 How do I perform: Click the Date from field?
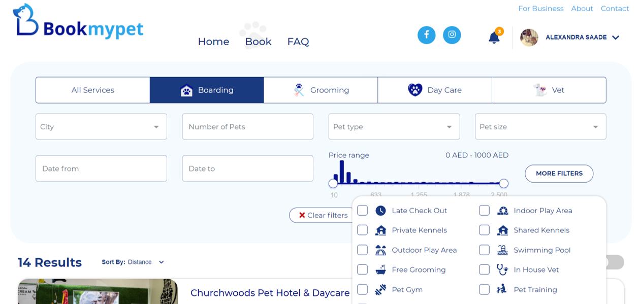(101, 168)
